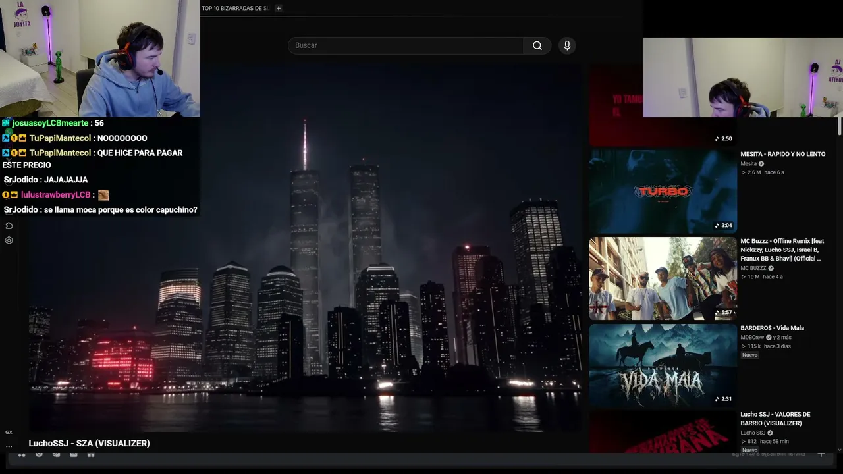
Task: Click the 3:04 duration badge on TURBO
Action: (x=723, y=226)
